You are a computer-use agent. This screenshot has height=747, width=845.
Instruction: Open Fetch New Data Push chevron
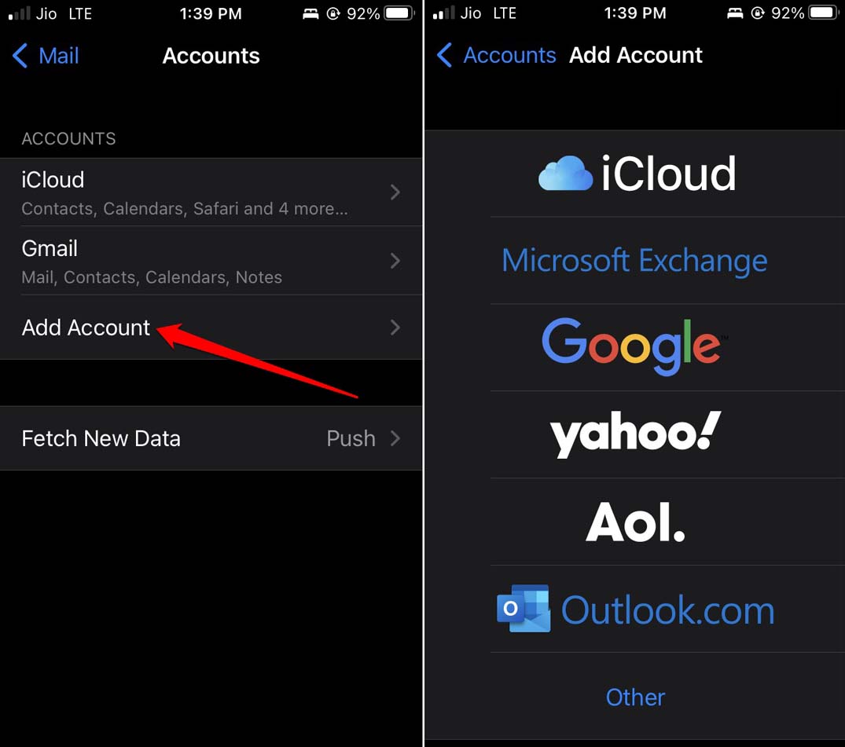(x=395, y=438)
